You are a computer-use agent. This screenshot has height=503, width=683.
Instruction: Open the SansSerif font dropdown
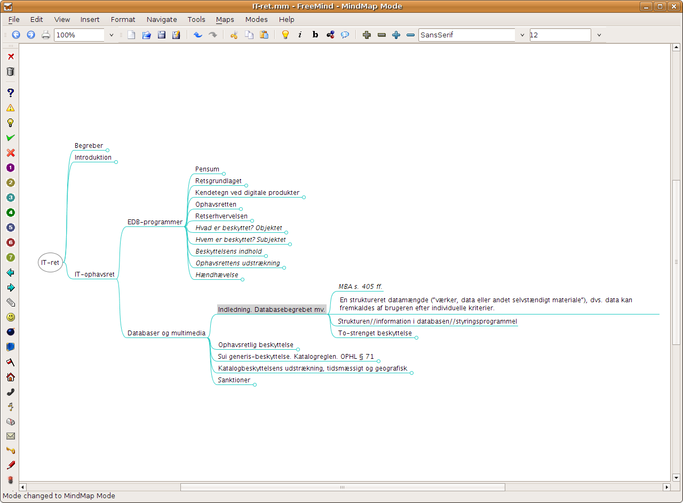522,35
